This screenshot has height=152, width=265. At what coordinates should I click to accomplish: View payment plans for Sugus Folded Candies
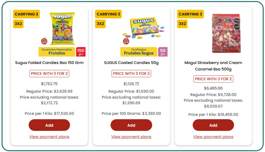pyautogui.click(x=49, y=137)
